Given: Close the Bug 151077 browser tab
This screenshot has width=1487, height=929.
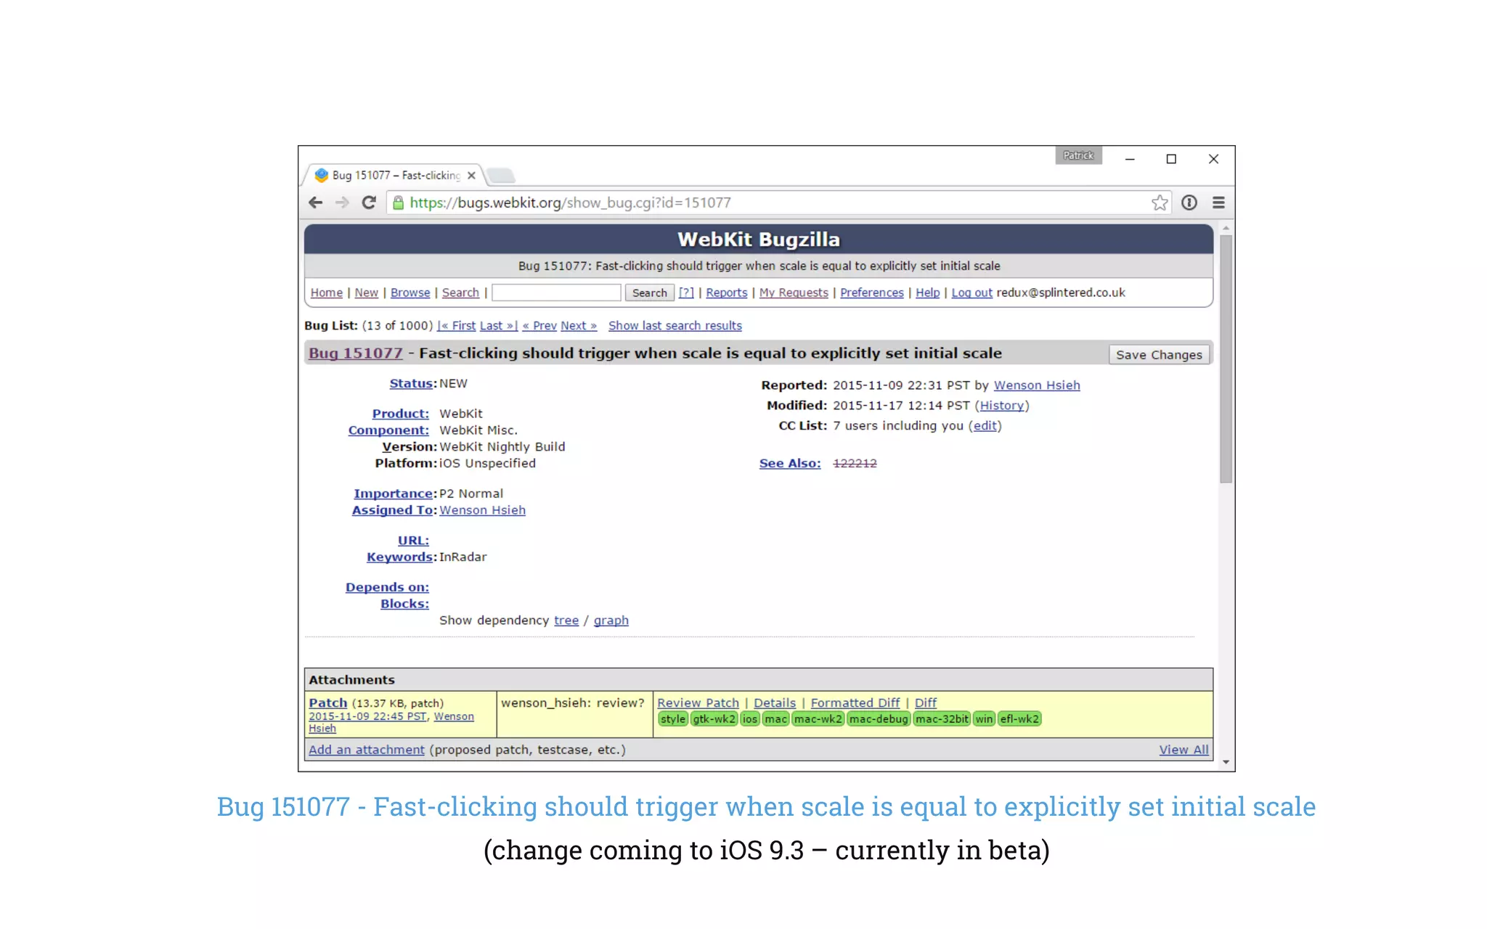Looking at the screenshot, I should [x=471, y=176].
